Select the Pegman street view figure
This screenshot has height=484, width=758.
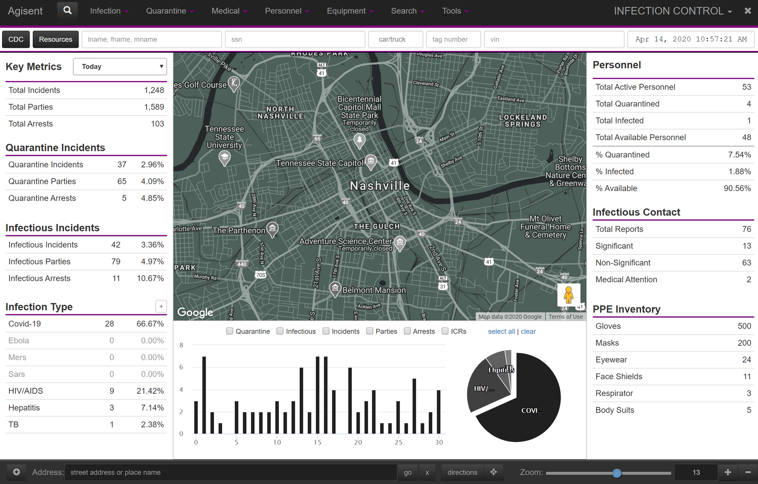point(568,295)
